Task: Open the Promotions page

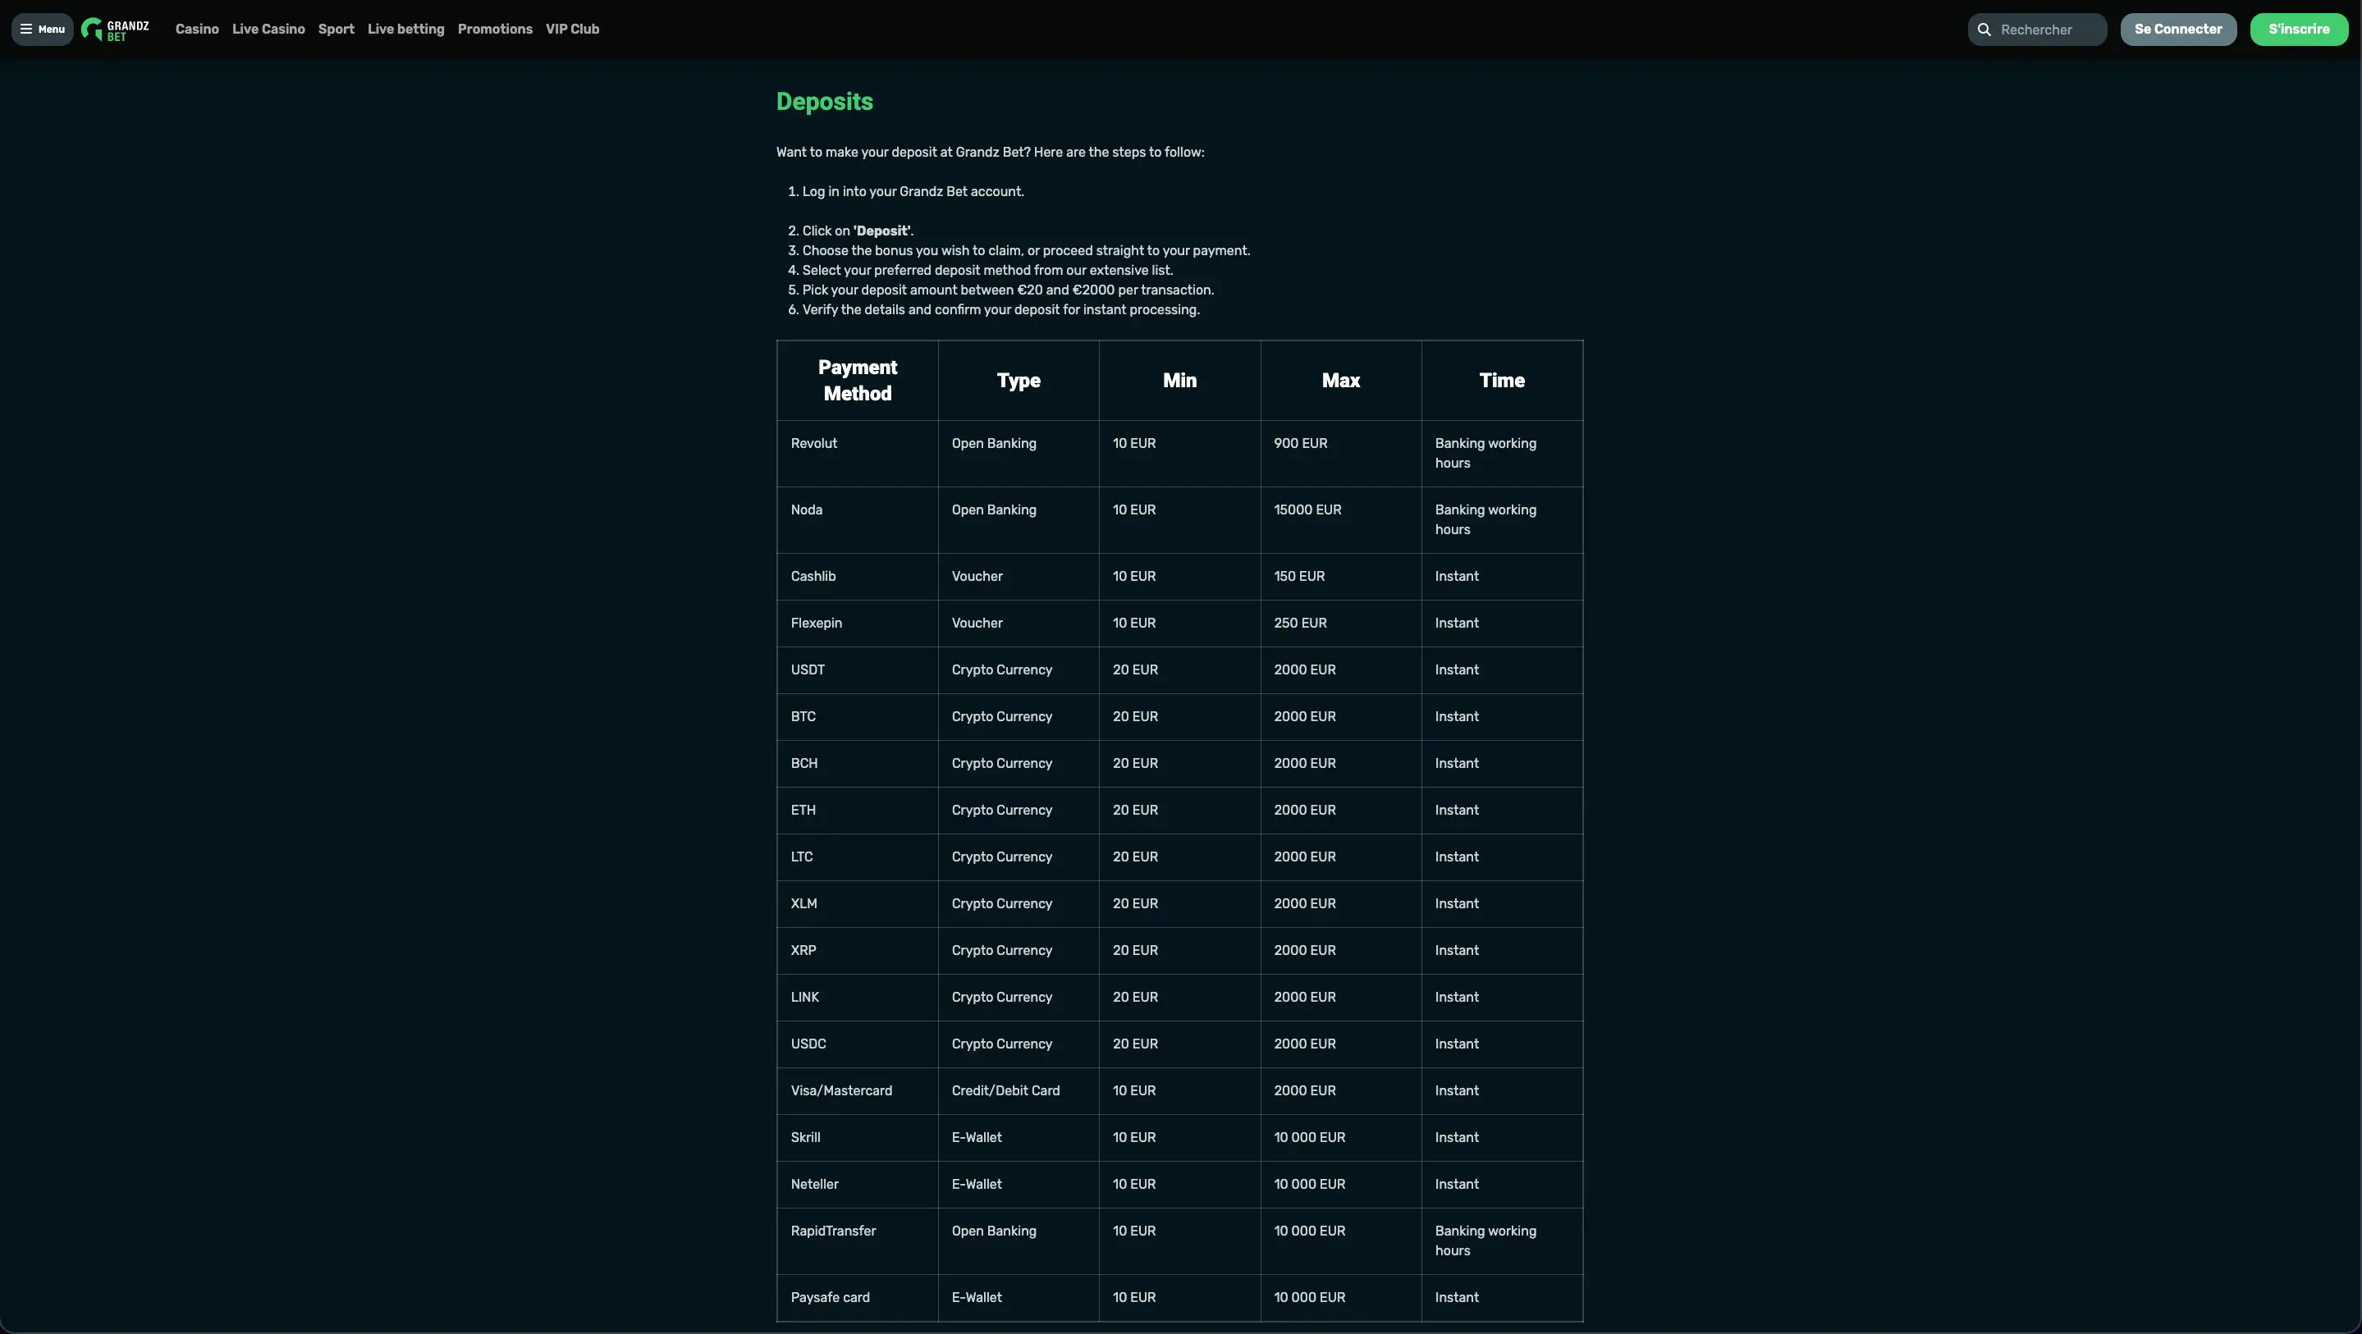Action: [x=495, y=30]
